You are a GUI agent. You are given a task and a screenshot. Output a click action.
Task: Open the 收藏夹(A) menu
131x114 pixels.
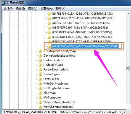(x=47, y=9)
